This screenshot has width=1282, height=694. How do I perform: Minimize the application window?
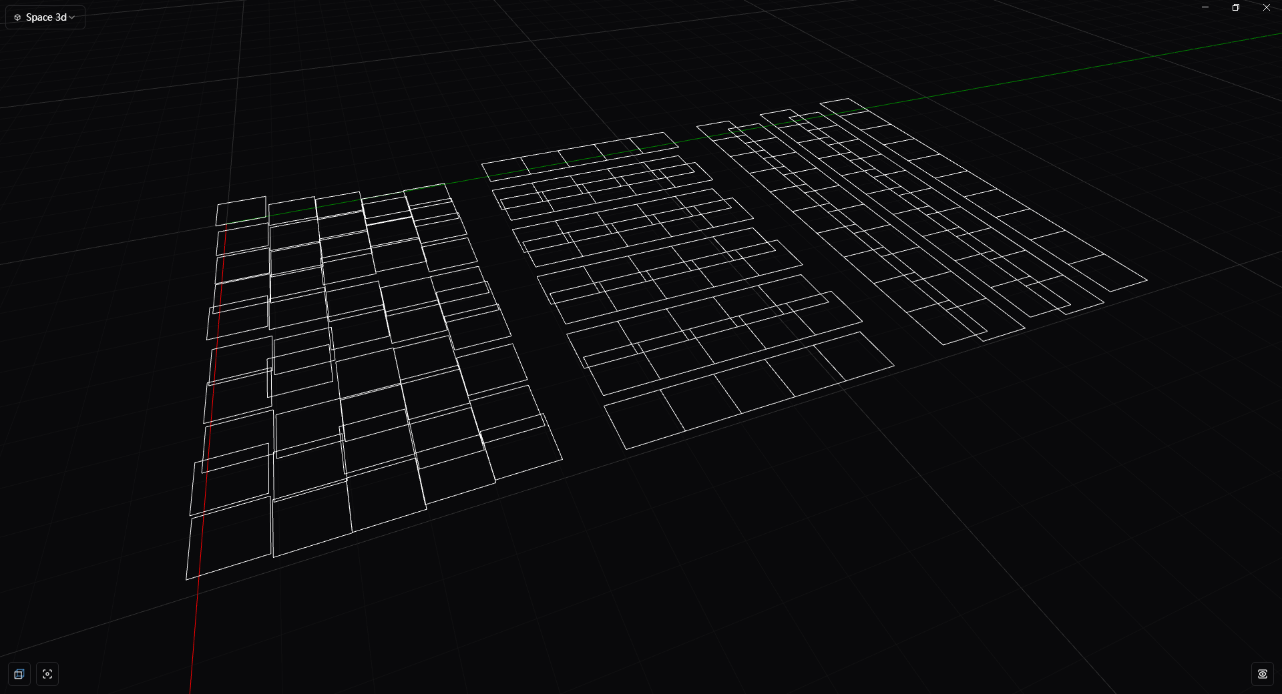point(1205,7)
